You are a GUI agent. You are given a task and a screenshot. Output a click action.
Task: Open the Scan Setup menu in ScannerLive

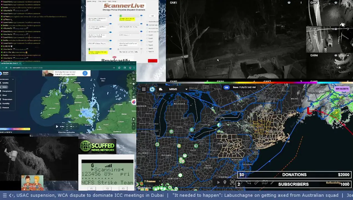pos(102,1)
